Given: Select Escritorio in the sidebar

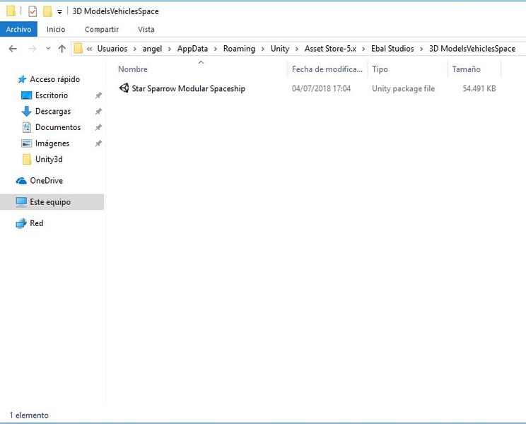Looking at the screenshot, I should 52,95.
